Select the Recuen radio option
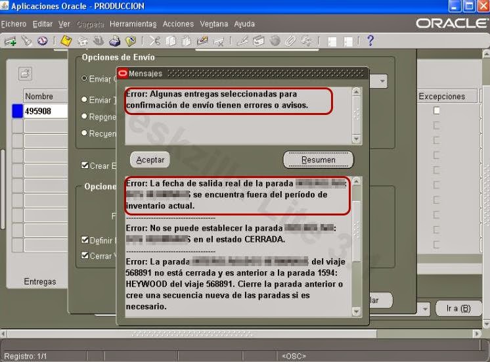Screen dimensions: 490x362 pos(84,133)
